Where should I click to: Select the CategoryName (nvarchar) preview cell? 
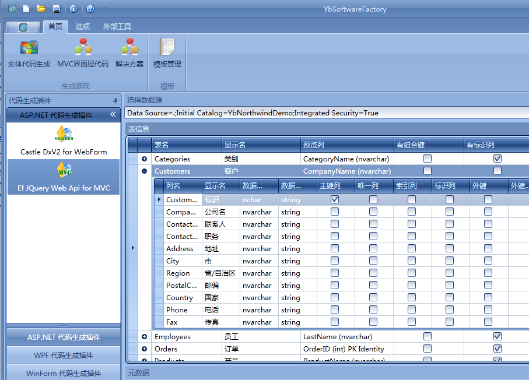(347, 159)
